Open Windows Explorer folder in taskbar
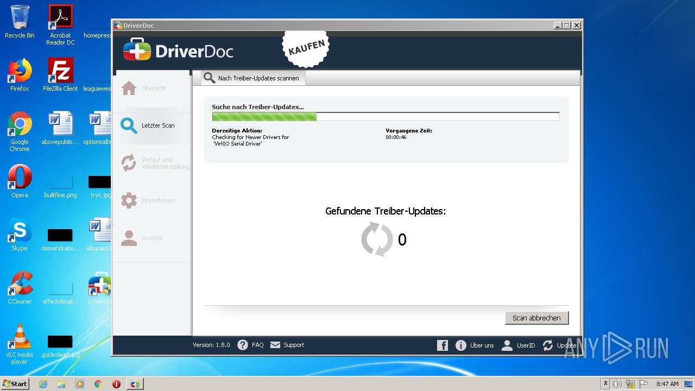Image resolution: width=695 pixels, height=391 pixels. [x=61, y=384]
